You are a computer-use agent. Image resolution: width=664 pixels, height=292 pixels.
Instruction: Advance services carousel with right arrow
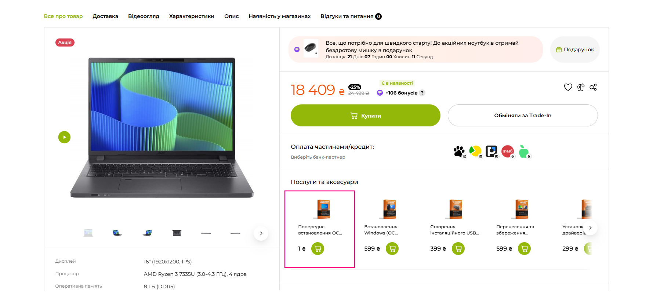click(590, 228)
